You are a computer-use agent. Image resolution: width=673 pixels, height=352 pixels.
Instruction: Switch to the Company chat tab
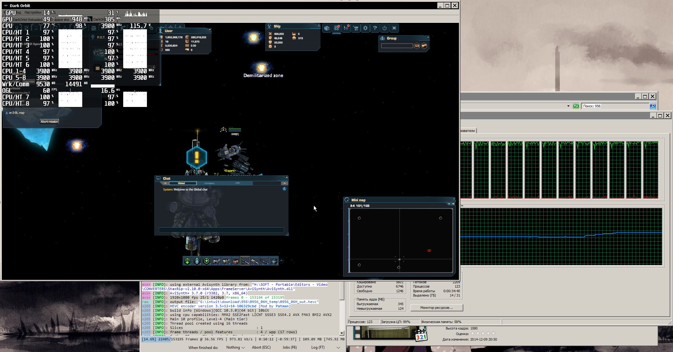[209, 183]
